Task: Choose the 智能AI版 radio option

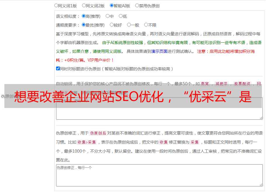Action: (112, 6)
